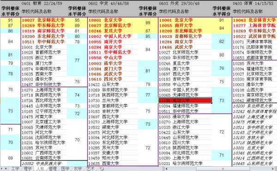Go to the 医学 sheet tab
The height and width of the screenshot is (171, 277).
pos(65,169)
